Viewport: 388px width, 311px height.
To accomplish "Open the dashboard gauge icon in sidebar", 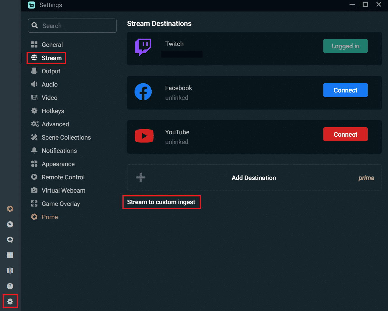I will coord(10,224).
